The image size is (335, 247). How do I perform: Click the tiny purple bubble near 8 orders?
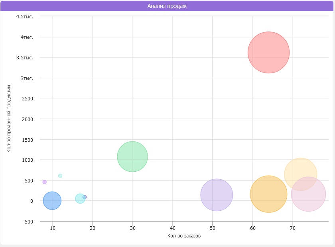tap(44, 182)
